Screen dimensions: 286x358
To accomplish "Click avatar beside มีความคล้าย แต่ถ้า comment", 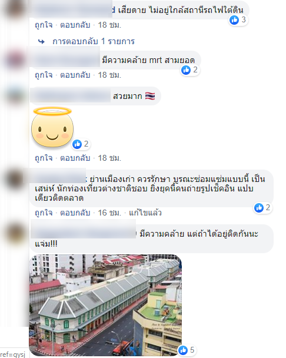I will click(15, 233).
